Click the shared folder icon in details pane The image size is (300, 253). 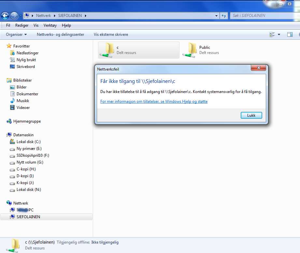point(13,246)
